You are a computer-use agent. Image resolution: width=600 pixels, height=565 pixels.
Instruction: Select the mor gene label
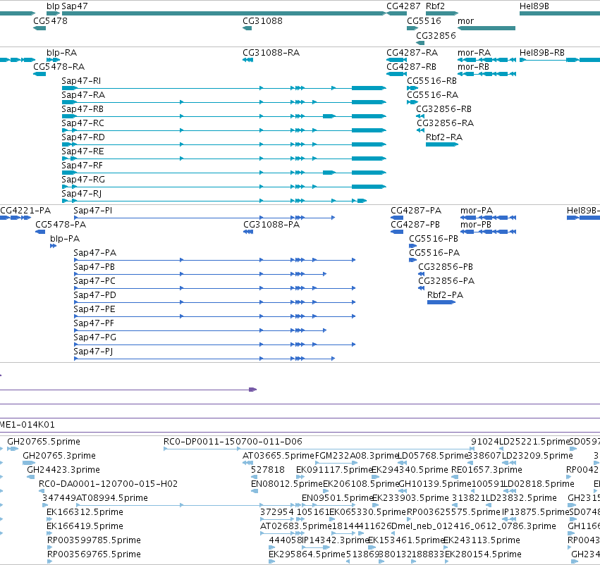[x=466, y=20]
